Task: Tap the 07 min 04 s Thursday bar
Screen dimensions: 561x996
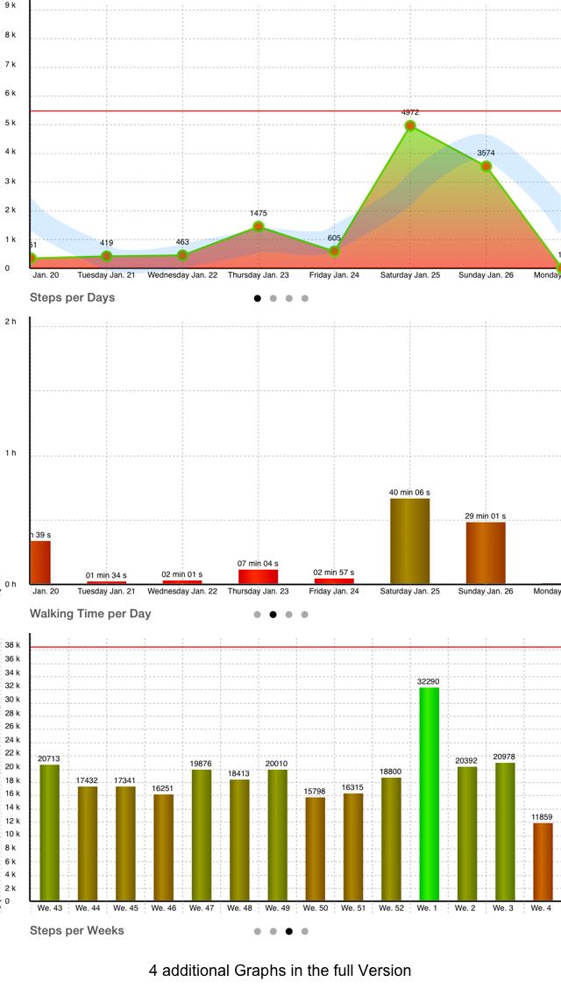Action: click(x=258, y=577)
